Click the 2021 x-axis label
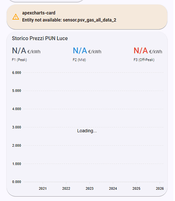175x201 pixels. coord(43,189)
